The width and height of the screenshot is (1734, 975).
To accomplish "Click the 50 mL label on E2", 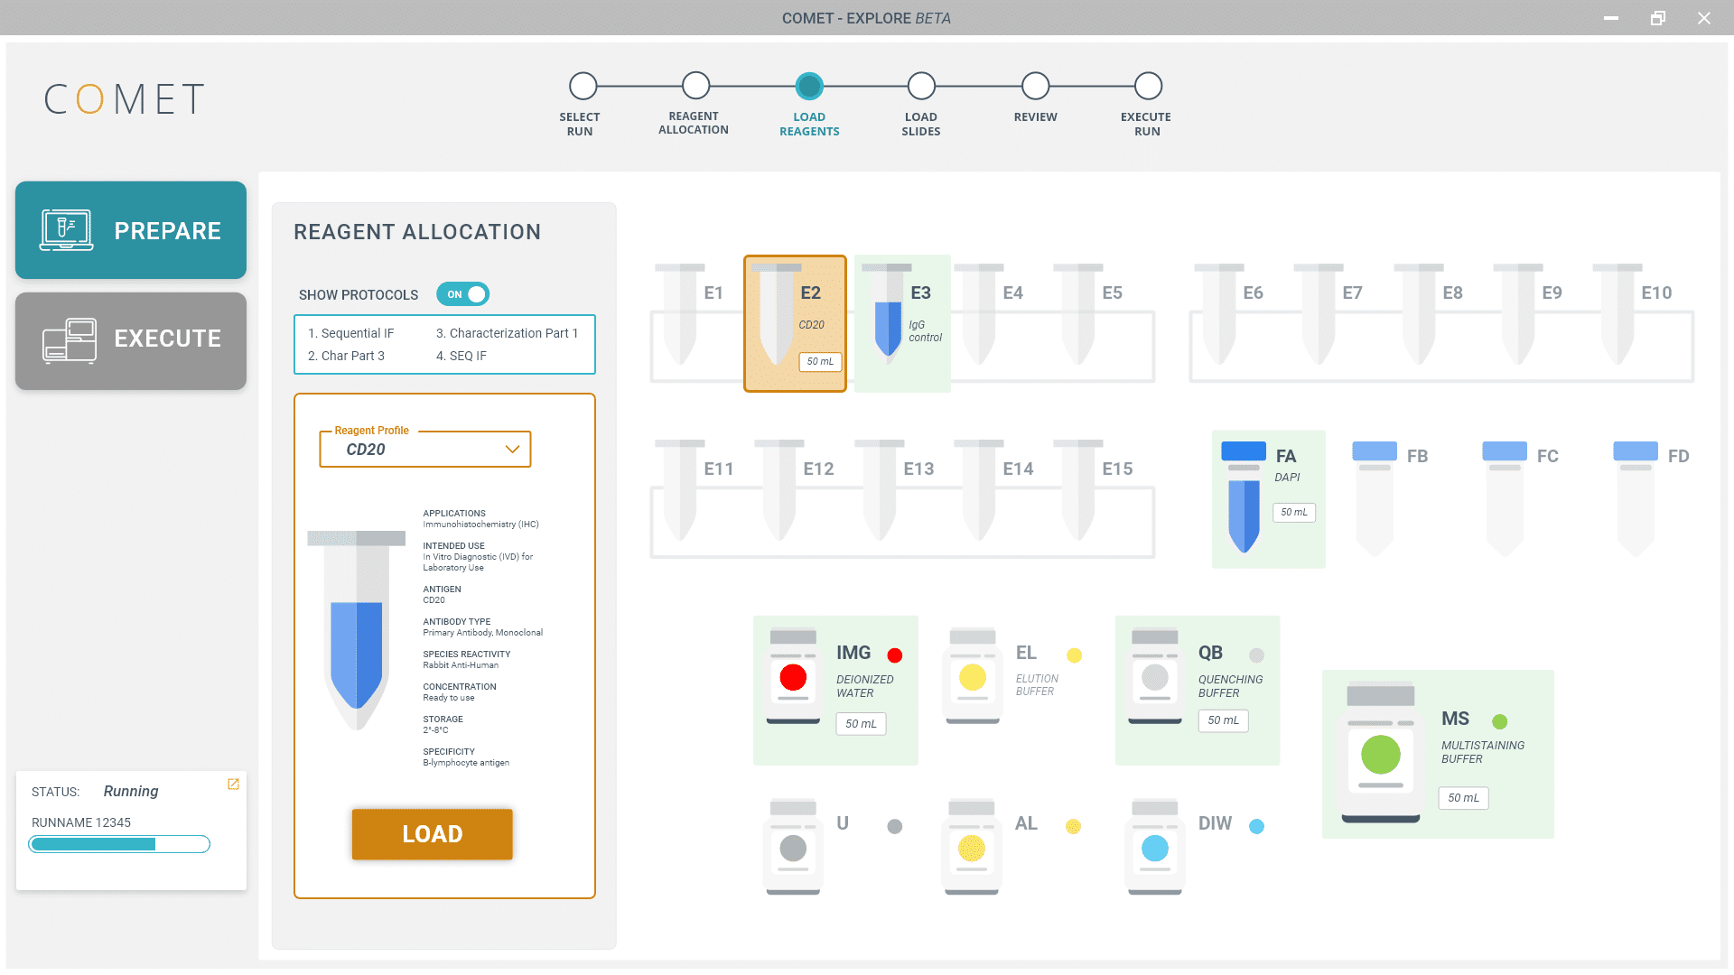I will click(820, 362).
